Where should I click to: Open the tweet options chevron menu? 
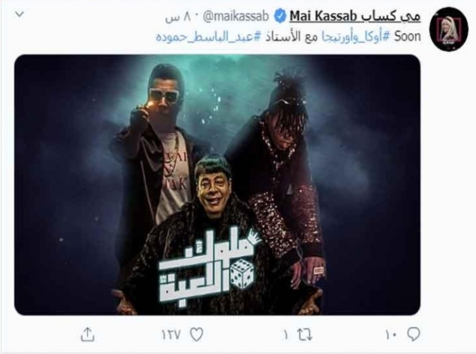(20, 14)
